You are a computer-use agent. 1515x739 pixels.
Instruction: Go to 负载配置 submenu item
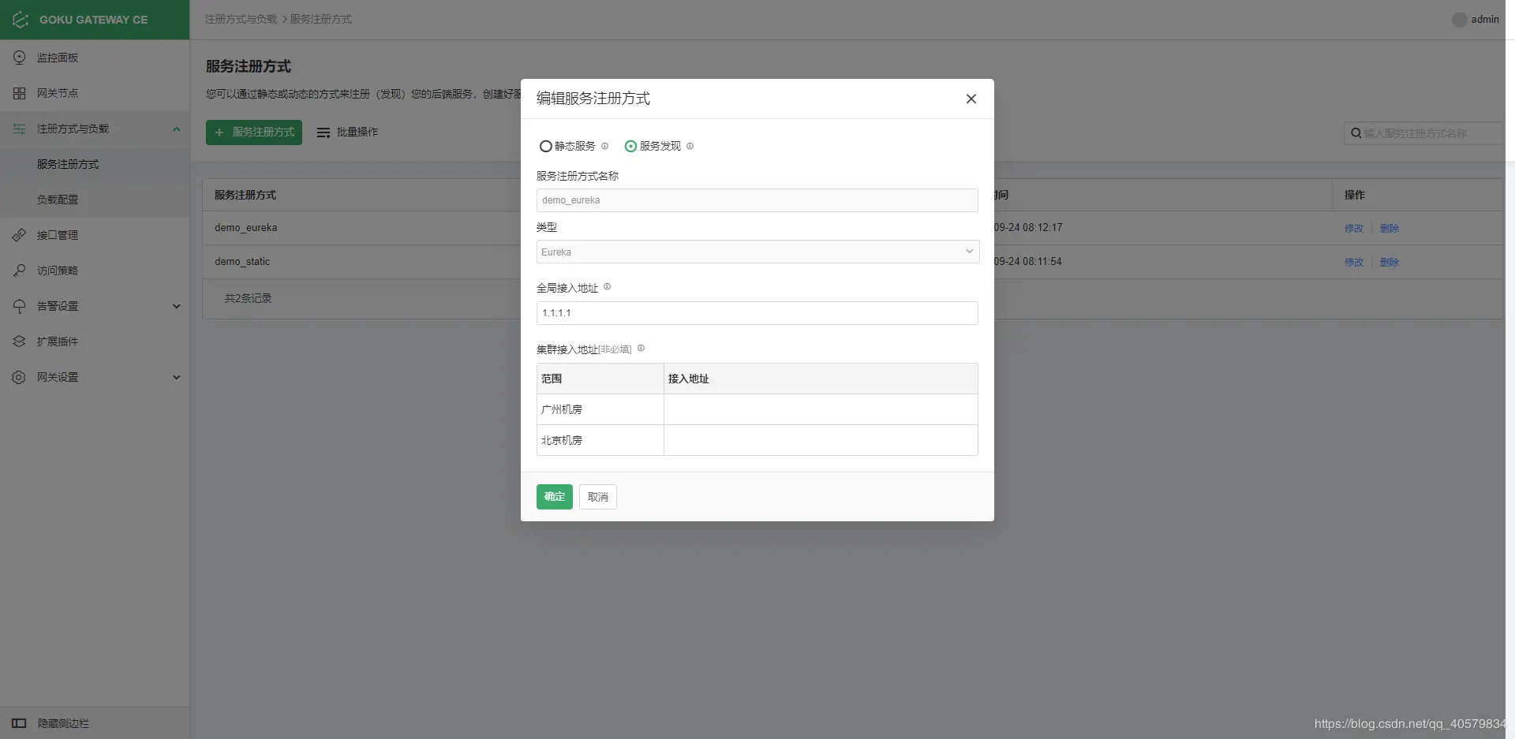click(95, 200)
